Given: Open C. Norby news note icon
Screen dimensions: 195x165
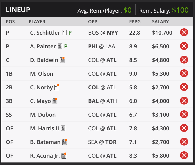Looking at the screenshot, I should (x=57, y=87).
